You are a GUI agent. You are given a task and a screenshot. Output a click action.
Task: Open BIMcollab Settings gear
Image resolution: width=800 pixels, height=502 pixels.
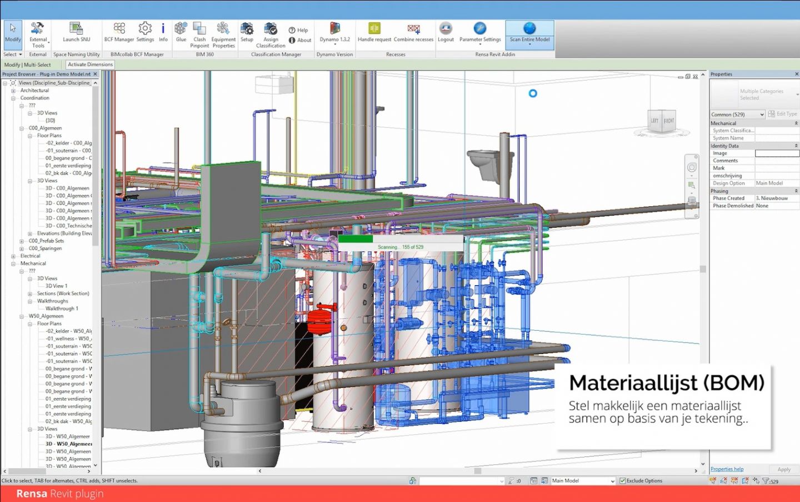145,33
